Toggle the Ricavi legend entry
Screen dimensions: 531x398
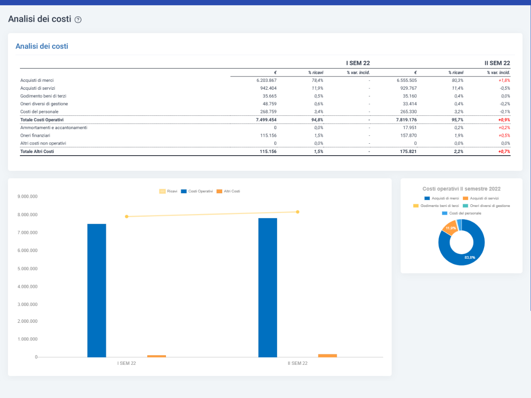168,191
